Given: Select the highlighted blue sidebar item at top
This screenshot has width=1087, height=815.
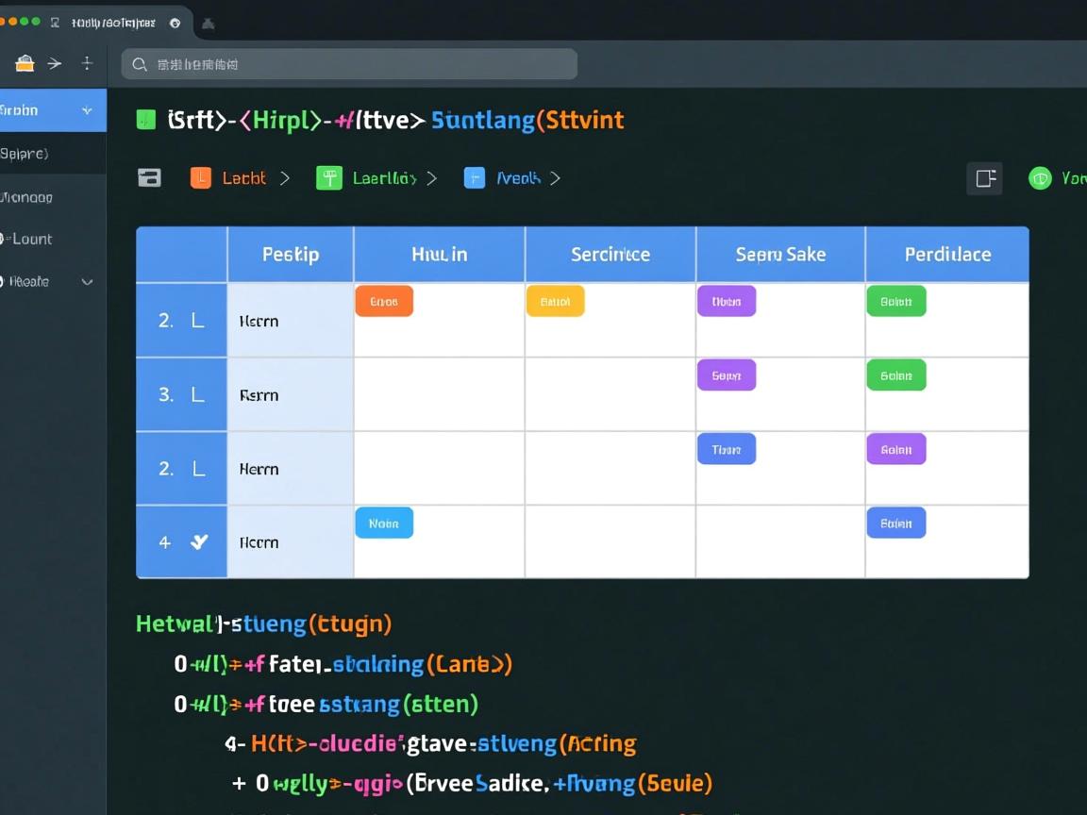Looking at the screenshot, I should pyautogui.click(x=53, y=110).
